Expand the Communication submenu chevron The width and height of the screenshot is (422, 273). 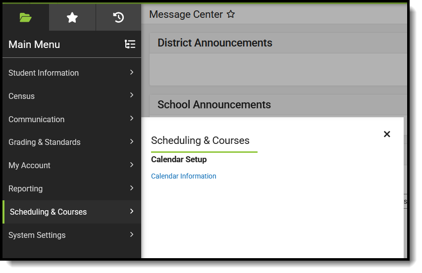coord(132,118)
